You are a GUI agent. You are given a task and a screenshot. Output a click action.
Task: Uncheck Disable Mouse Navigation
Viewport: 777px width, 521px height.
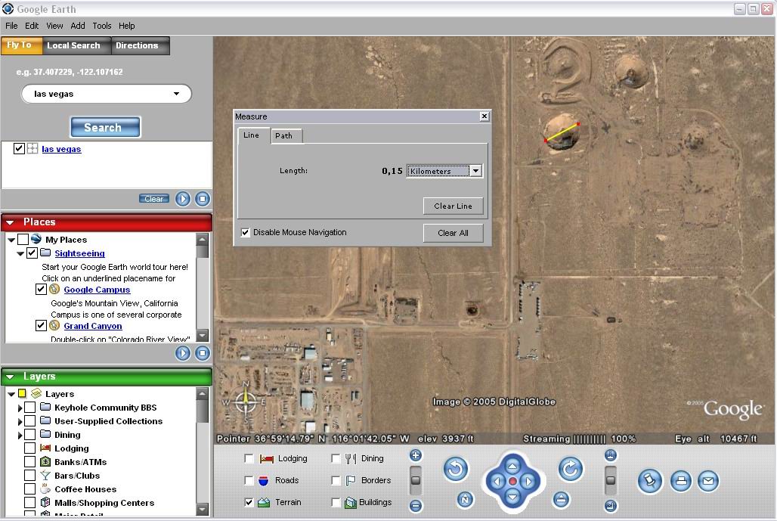coord(246,232)
